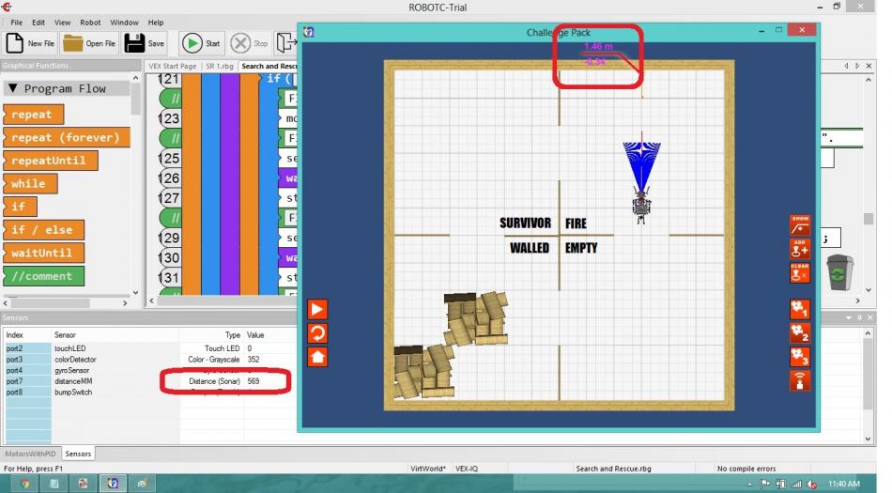892x493 pixels.
Task: Select the while block
Action: (x=30, y=184)
